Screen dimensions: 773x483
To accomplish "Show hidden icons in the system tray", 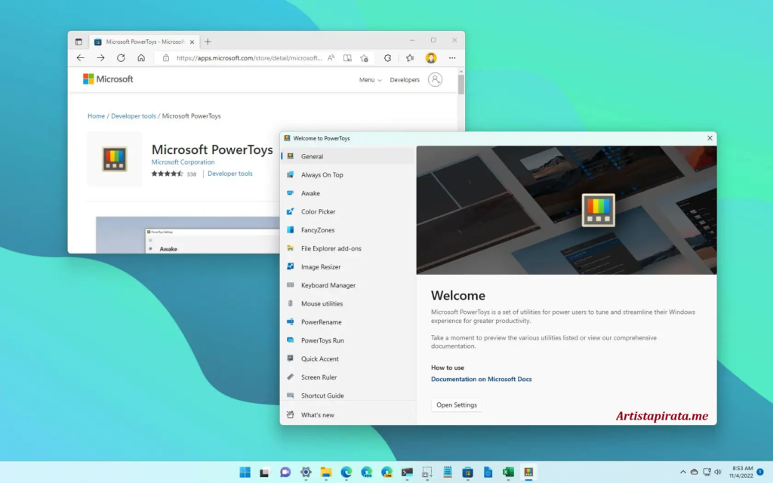I will [x=683, y=472].
